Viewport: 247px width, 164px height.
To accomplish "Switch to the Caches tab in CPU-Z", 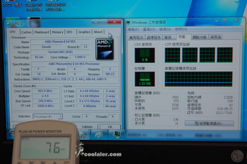I will click(x=26, y=32).
